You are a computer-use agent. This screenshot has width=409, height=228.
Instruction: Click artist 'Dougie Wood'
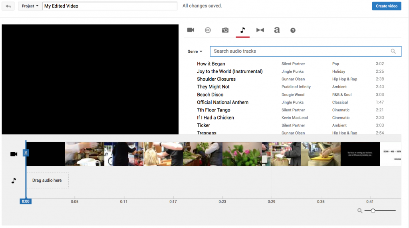click(x=293, y=95)
